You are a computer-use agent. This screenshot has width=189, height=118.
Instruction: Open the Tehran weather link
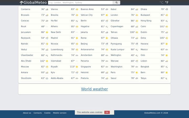[x=114, y=32]
